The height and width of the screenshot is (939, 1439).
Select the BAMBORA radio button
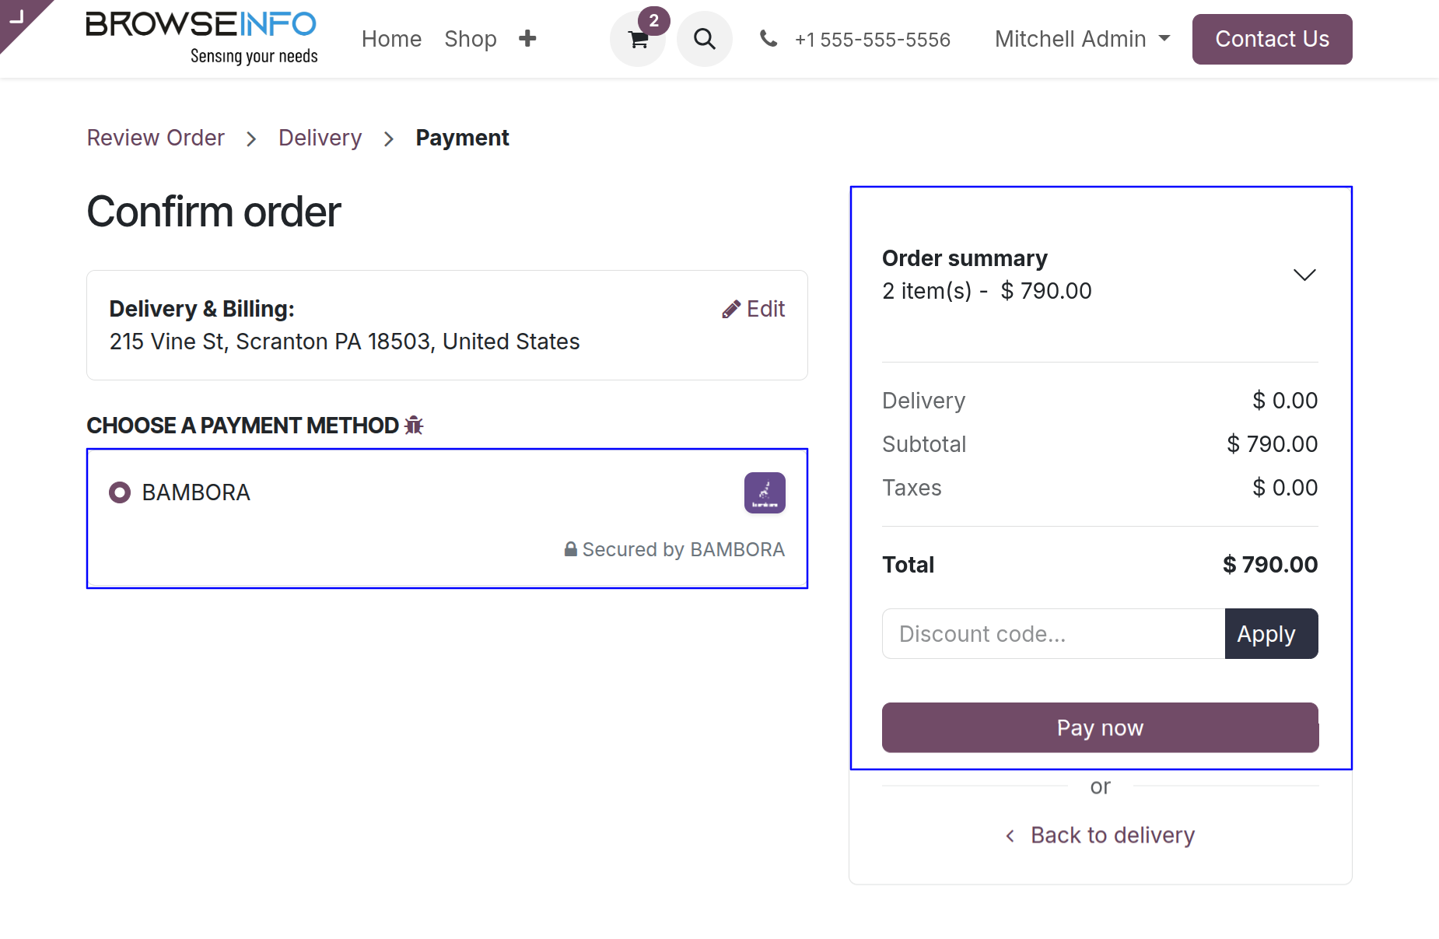click(120, 492)
